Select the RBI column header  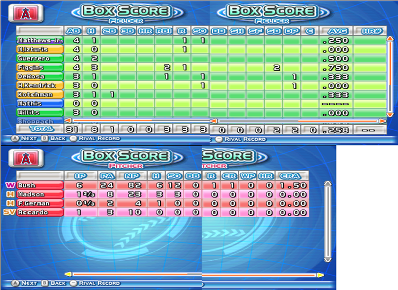click(164, 31)
